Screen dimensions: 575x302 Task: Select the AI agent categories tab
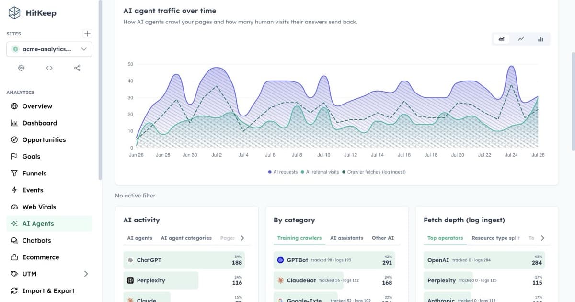(x=186, y=238)
